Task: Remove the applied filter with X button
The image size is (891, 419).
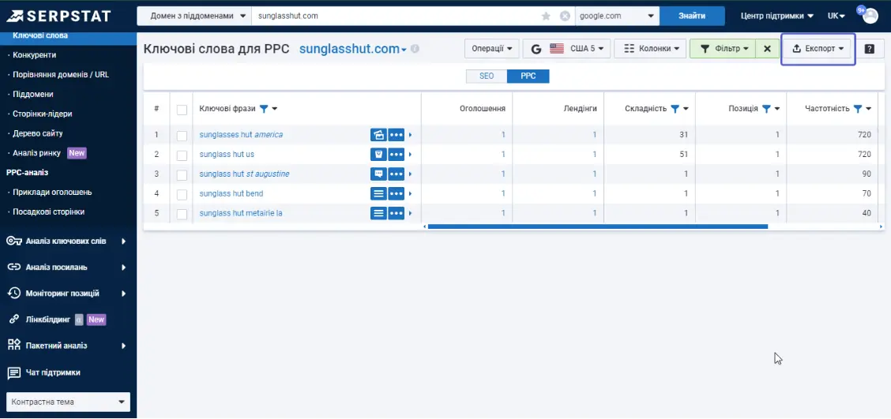Action: pyautogui.click(x=767, y=49)
